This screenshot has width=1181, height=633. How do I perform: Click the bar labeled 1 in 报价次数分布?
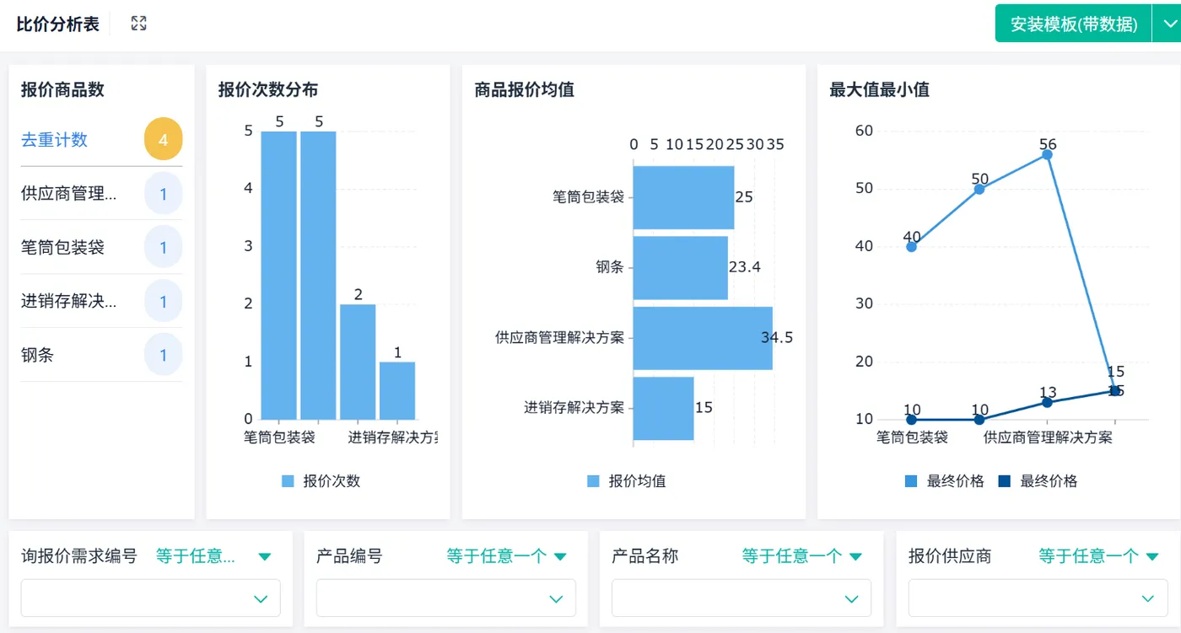click(x=397, y=390)
